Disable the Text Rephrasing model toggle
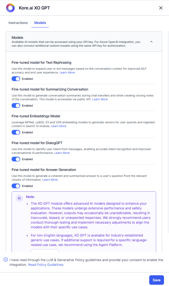 coord(16,79)
